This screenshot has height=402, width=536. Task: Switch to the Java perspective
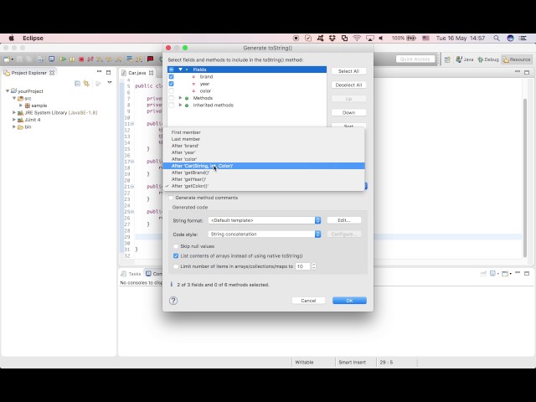coord(466,59)
